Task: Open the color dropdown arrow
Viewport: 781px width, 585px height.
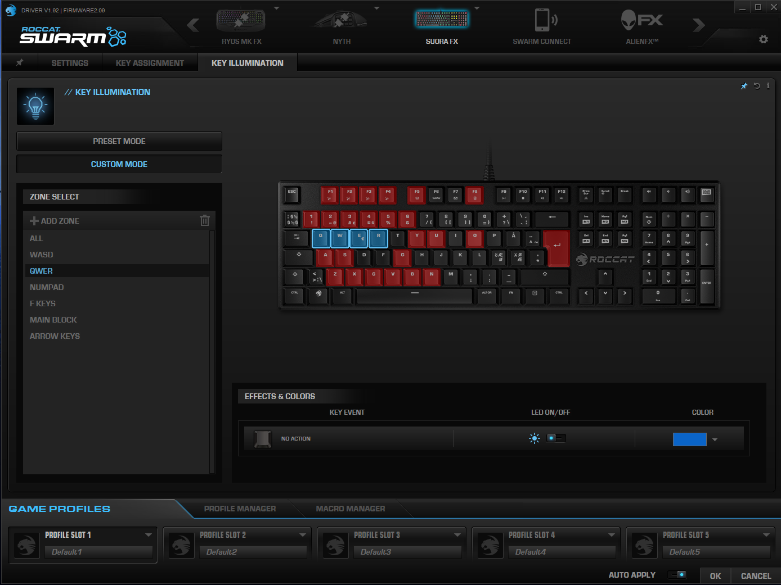Action: 715,439
